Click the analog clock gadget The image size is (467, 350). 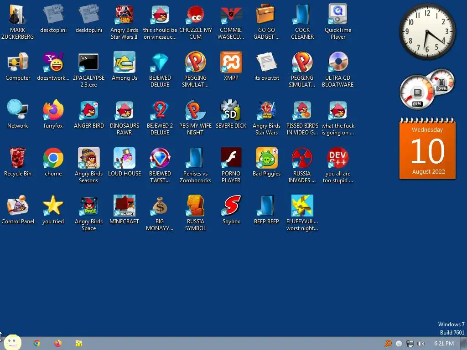pos(427,31)
